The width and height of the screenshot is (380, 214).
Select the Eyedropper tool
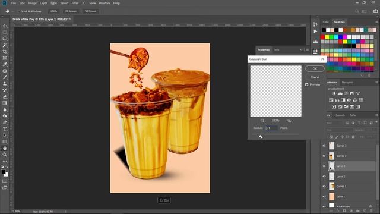[x=5, y=64]
